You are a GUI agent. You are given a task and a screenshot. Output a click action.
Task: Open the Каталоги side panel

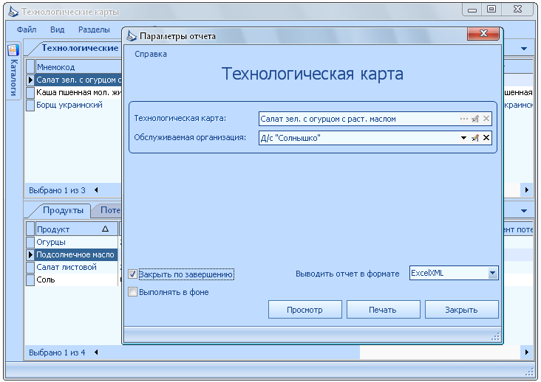13,71
